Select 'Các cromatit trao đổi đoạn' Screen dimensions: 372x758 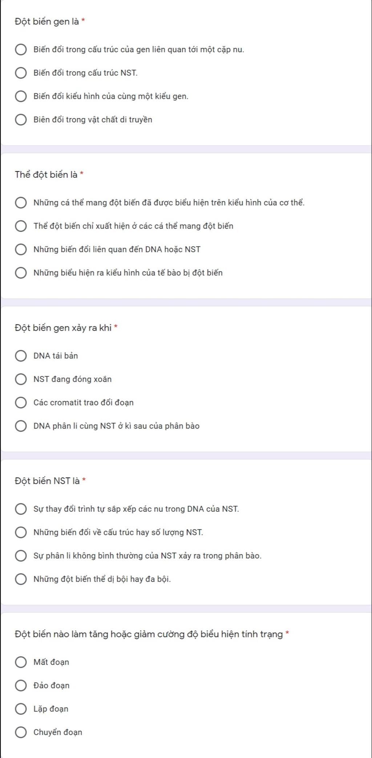(x=21, y=403)
